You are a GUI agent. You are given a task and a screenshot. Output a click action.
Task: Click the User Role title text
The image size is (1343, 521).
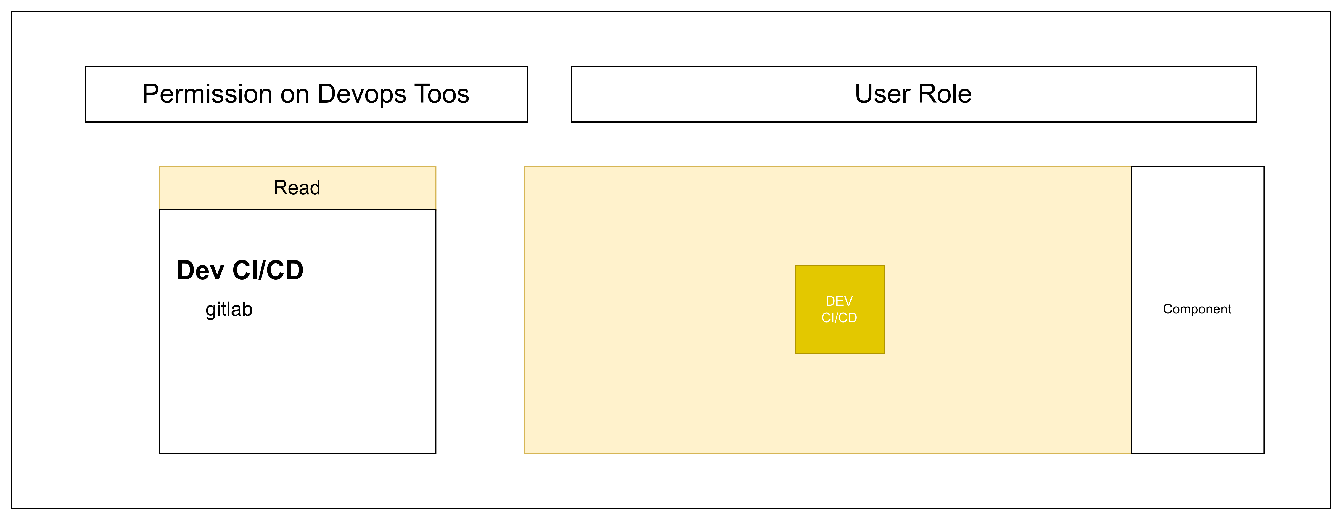click(913, 94)
